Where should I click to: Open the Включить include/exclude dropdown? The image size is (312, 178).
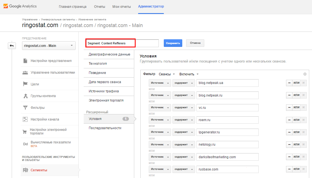pos(189,74)
